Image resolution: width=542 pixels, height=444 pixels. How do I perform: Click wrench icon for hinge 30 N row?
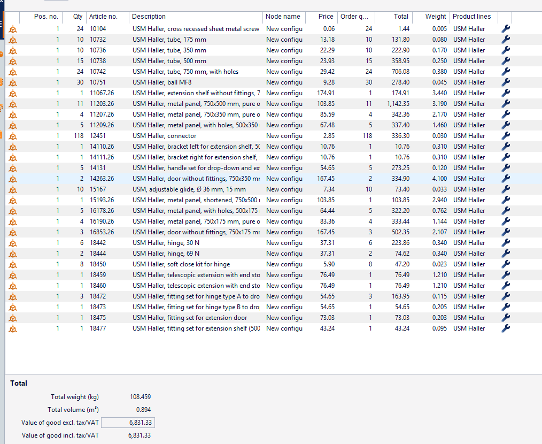pos(505,242)
